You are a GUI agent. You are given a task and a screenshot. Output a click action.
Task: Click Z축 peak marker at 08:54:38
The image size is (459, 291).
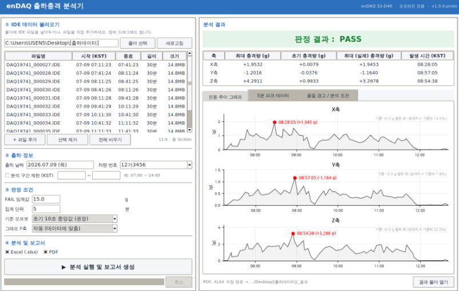293,234
